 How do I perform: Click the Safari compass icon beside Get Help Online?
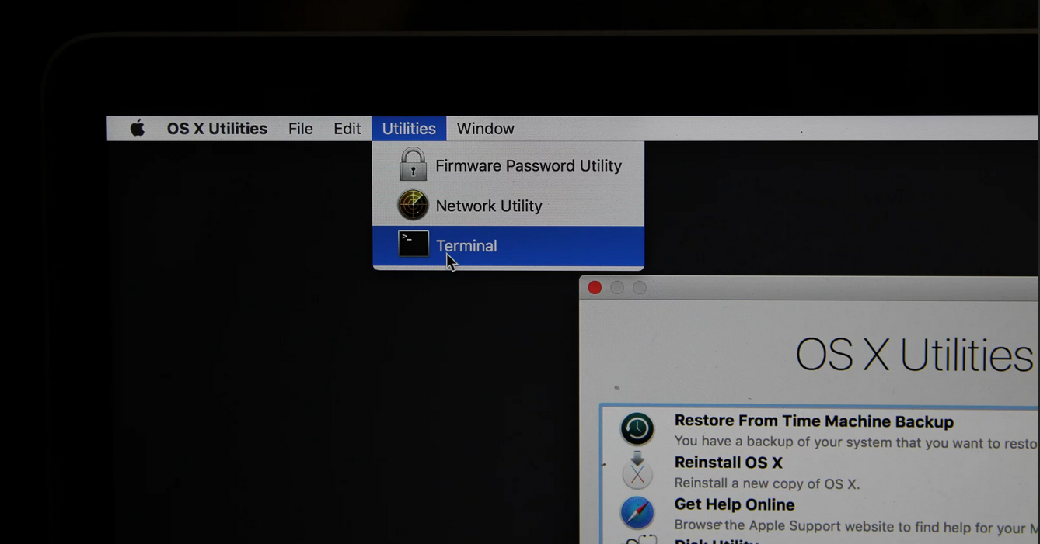pyautogui.click(x=637, y=512)
